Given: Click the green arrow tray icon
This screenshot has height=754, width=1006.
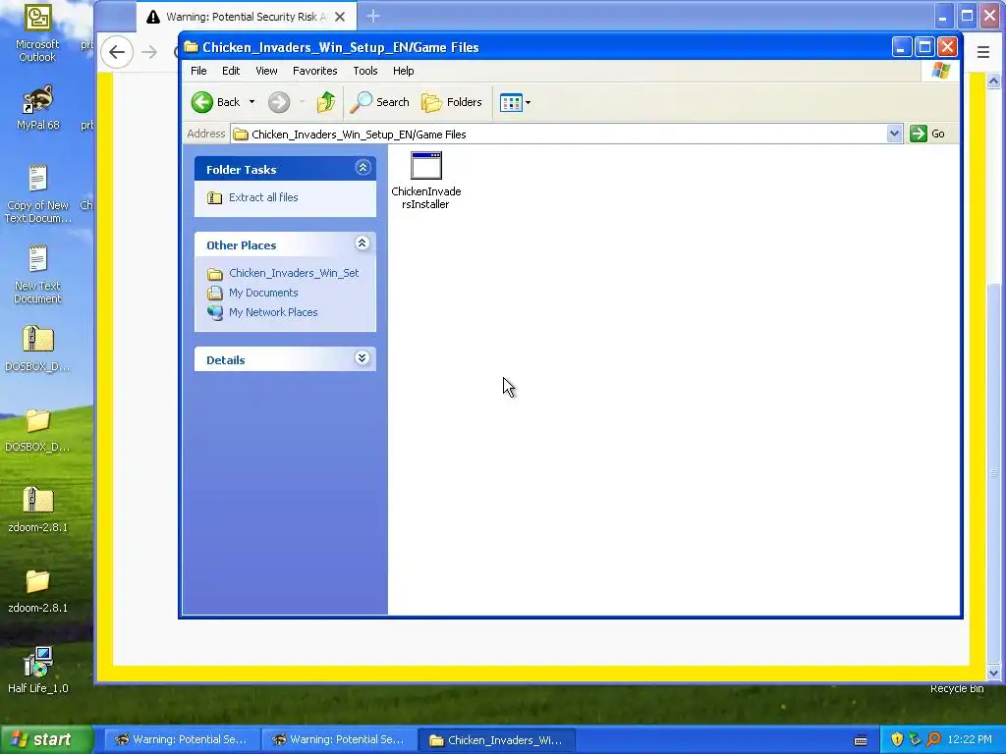Looking at the screenshot, I should click(x=915, y=739).
